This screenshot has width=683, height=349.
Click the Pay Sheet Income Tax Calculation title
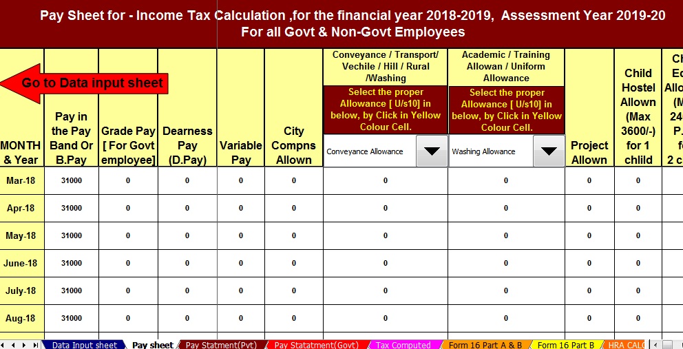point(353,23)
